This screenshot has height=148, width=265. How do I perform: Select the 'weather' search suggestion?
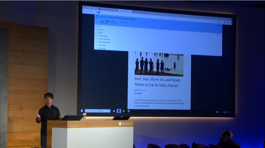pos(100,32)
